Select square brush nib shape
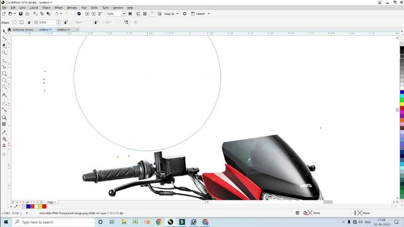Screen dimensions: 404x227 pyautogui.click(x=21, y=23)
